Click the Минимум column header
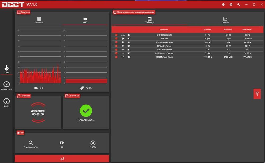The image size is (265, 163). click(228, 29)
